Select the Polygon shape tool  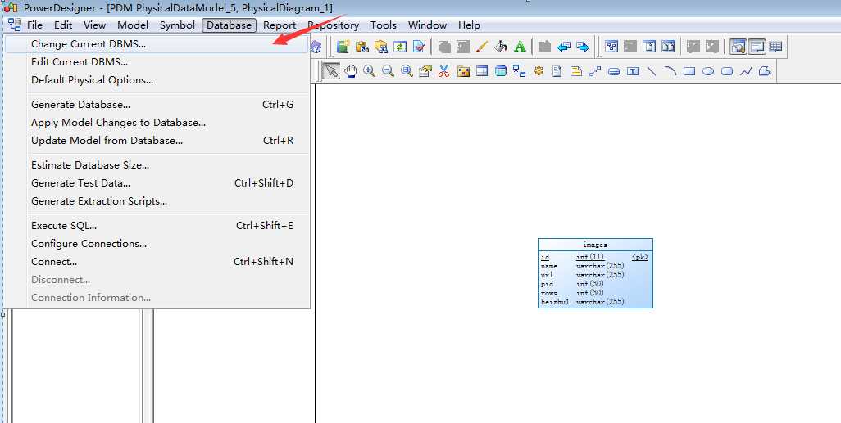point(765,70)
